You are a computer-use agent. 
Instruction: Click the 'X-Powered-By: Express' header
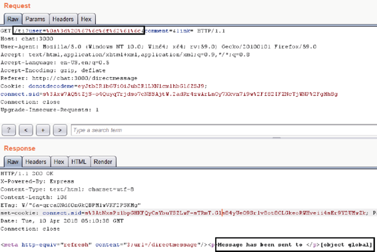[37, 181]
